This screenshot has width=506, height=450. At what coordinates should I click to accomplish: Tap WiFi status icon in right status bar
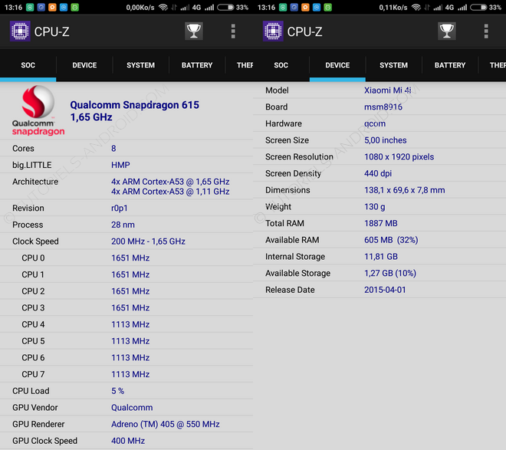click(x=416, y=8)
